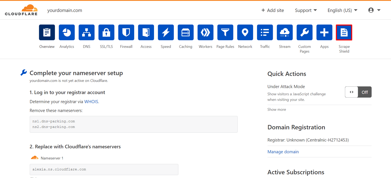Click the Firewall shield icon

click(126, 32)
